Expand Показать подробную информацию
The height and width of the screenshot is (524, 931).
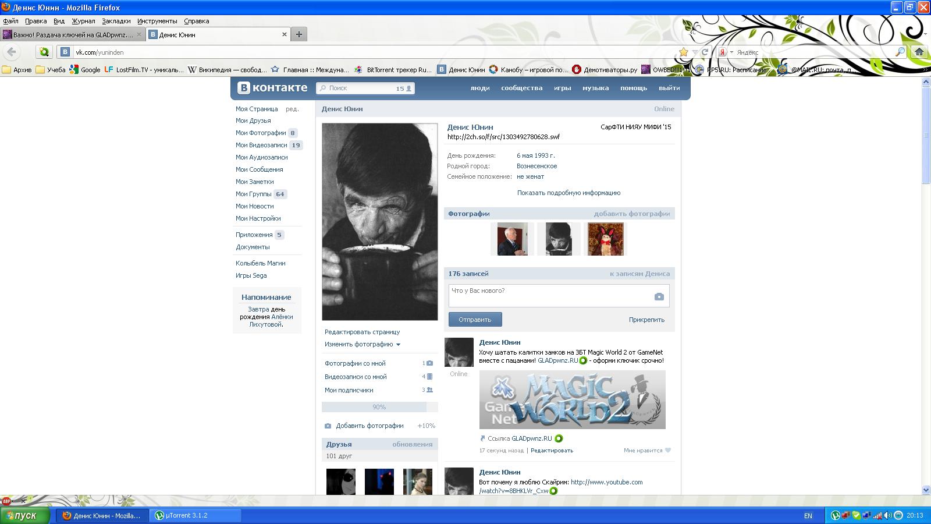(568, 193)
